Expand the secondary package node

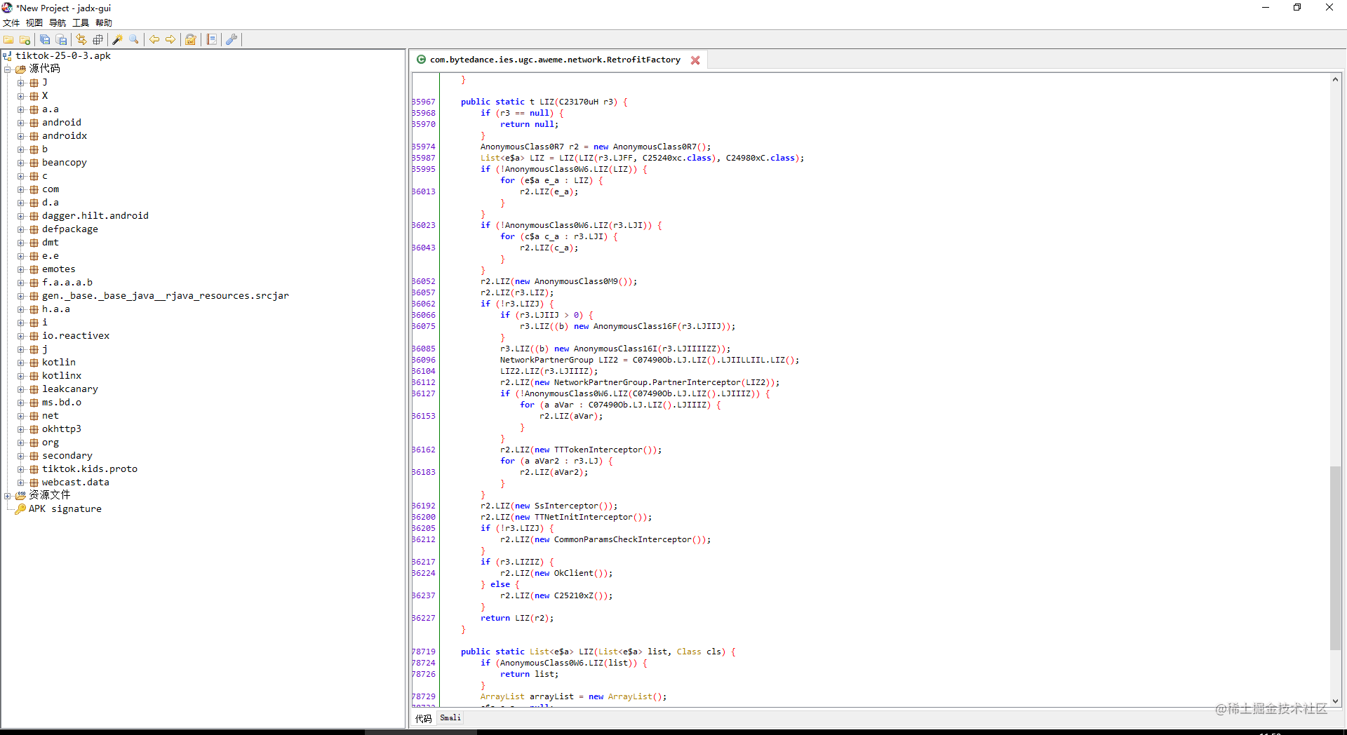click(x=21, y=456)
